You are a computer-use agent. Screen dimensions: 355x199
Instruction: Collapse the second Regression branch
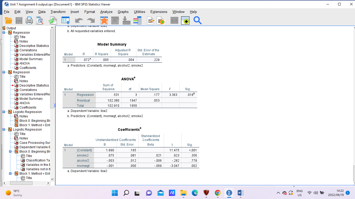pyautogui.click(x=3, y=72)
